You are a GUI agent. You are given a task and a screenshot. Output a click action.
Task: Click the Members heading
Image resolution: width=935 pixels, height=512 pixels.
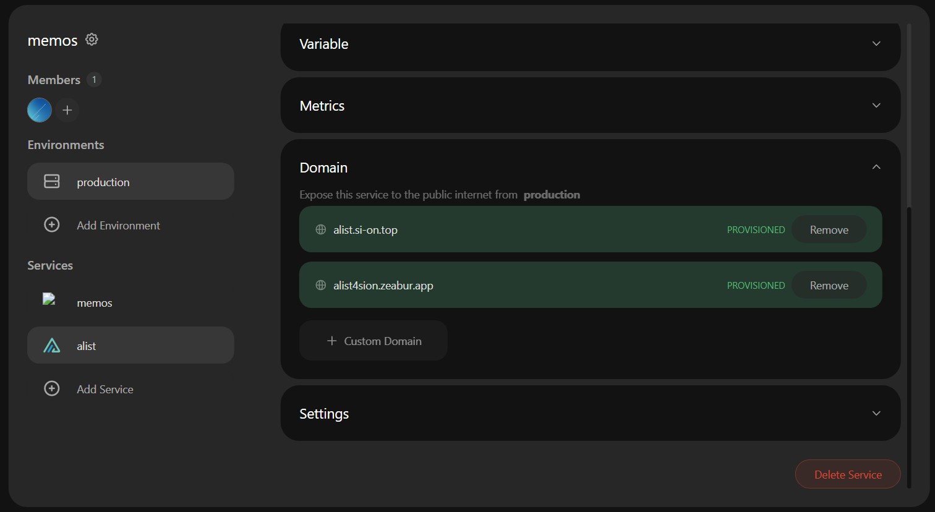pyautogui.click(x=54, y=80)
